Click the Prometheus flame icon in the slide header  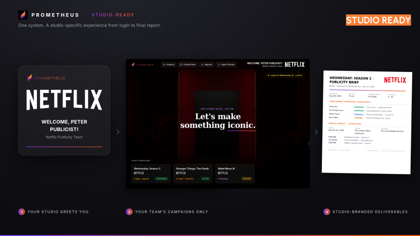click(x=23, y=15)
